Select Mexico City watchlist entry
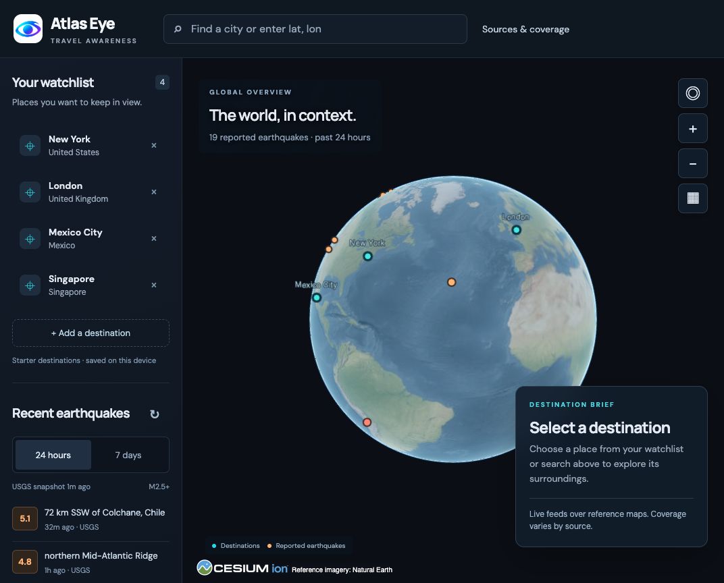The width and height of the screenshot is (724, 583). tap(90, 239)
